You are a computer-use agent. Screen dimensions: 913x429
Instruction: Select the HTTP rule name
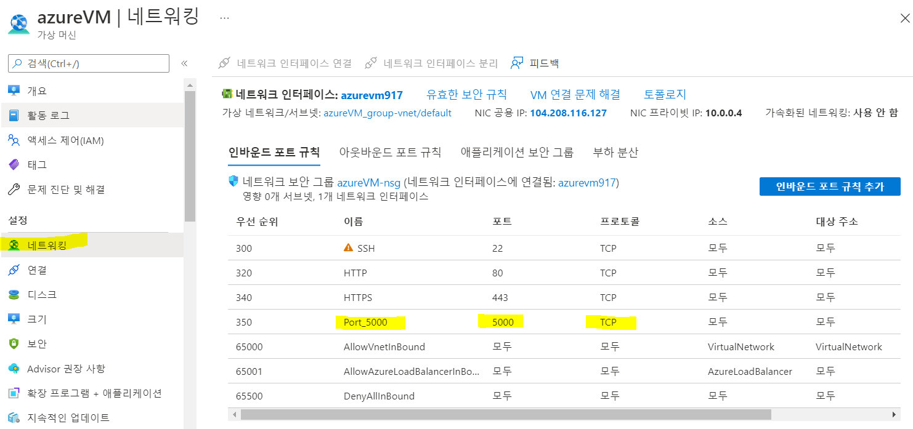click(355, 273)
